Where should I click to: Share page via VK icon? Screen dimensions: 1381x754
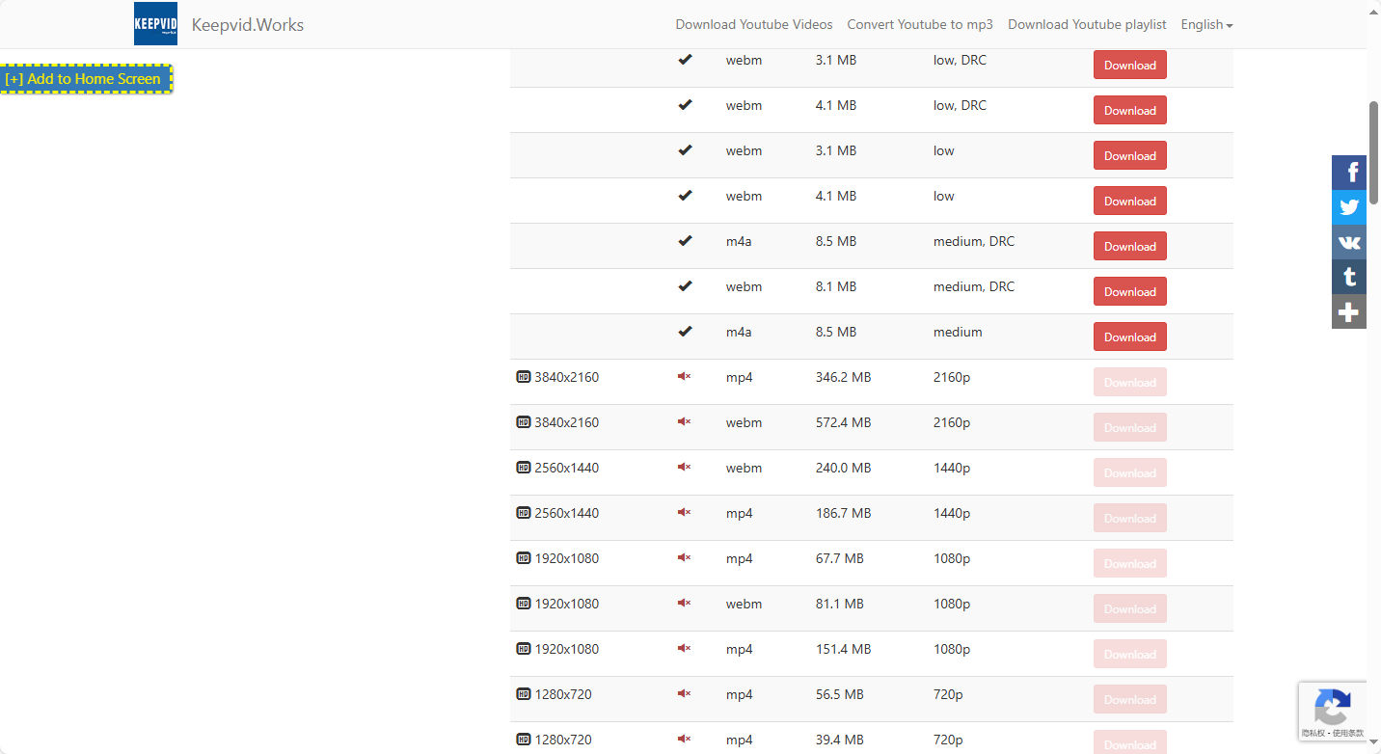pos(1349,242)
